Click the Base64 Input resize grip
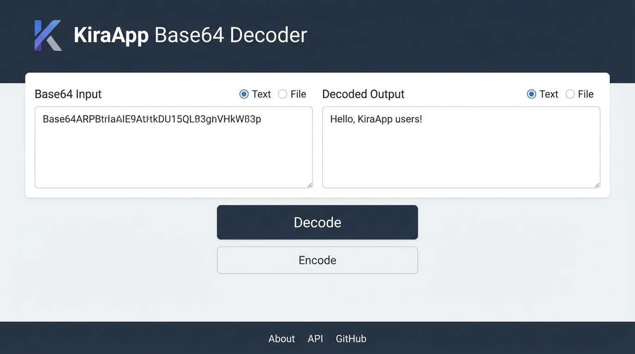This screenshot has height=354, width=635. coord(309,185)
